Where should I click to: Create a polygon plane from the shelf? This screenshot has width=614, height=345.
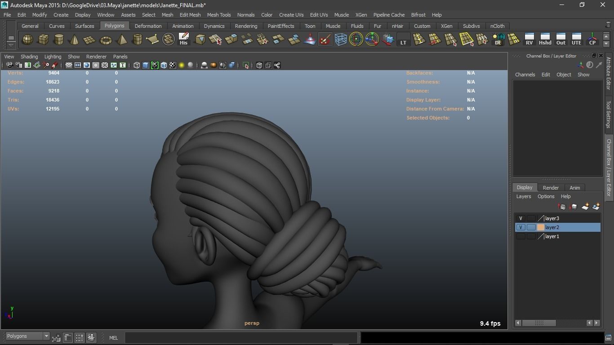[x=90, y=40]
